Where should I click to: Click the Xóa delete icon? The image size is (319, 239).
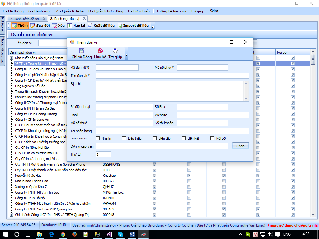click(x=55, y=26)
